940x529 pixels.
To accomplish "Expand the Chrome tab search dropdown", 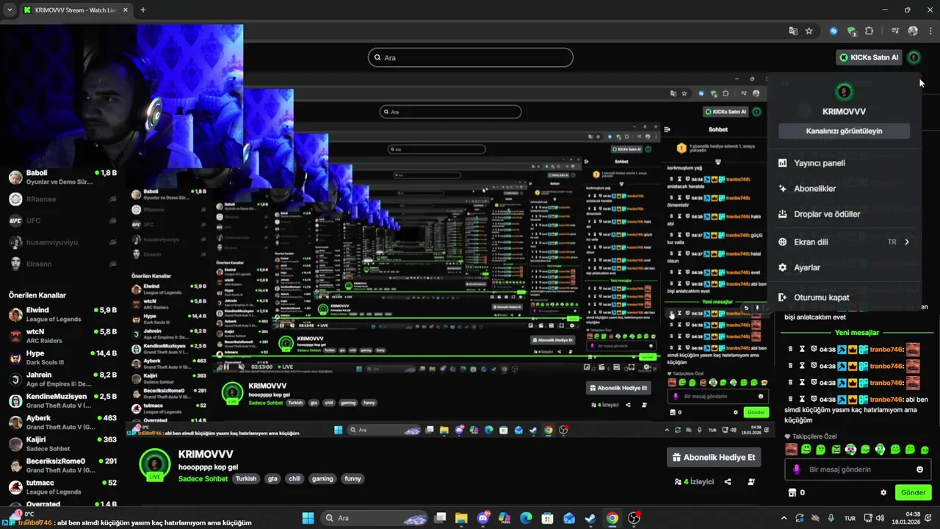I will [10, 10].
